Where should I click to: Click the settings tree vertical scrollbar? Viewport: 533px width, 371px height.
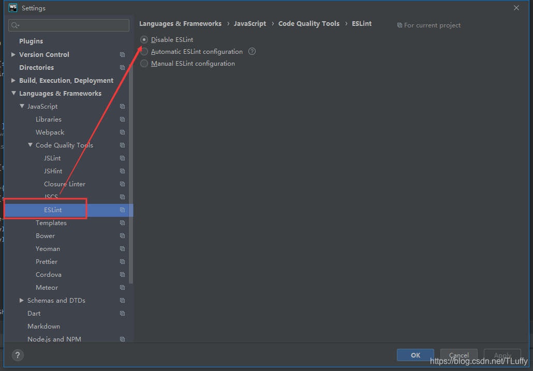(x=131, y=173)
